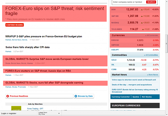Click Markets tag under FOREX-Euro stutters article
The width and height of the screenshot is (168, 116).
(8, 75)
